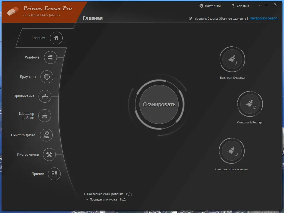Screen dimensions: 284x213
Task: Click the Очистка & Рестарт caption
Action: (x=250, y=122)
